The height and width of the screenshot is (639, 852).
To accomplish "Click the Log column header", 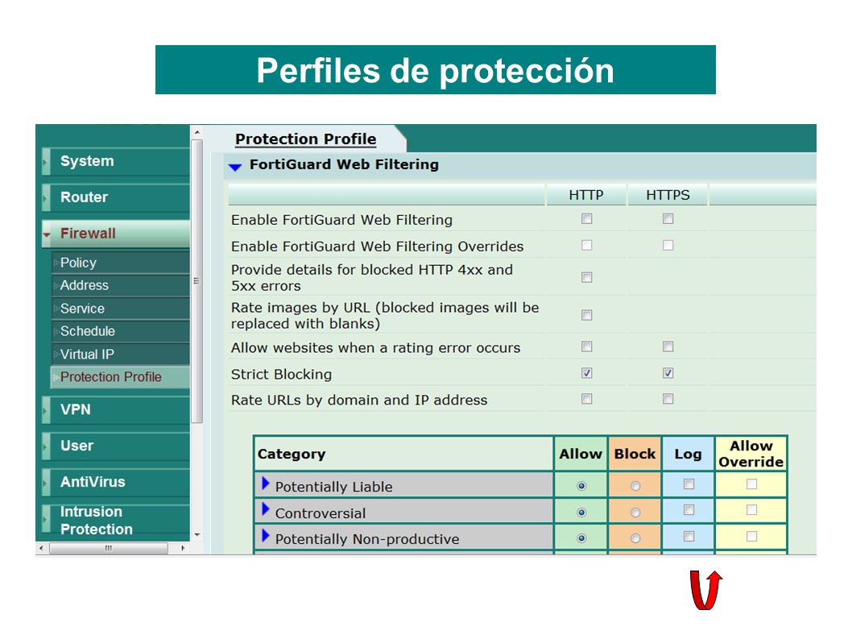I will coord(688,454).
